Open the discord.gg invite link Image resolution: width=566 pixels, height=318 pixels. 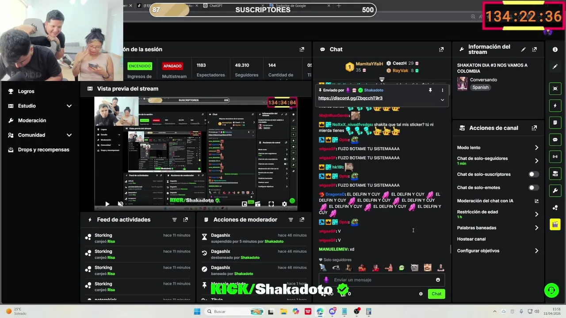tap(350, 98)
